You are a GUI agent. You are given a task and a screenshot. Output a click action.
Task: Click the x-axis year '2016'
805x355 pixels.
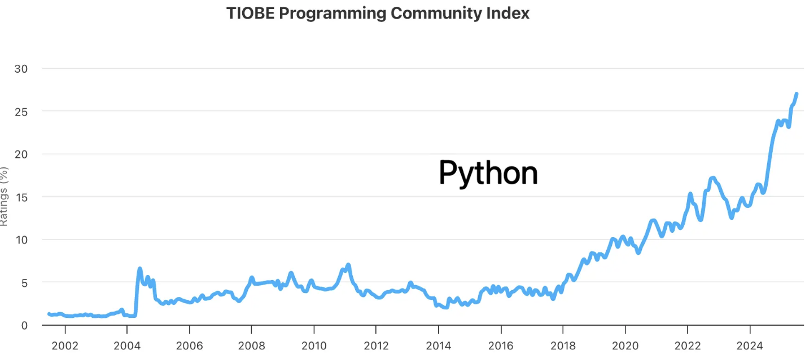(x=500, y=345)
